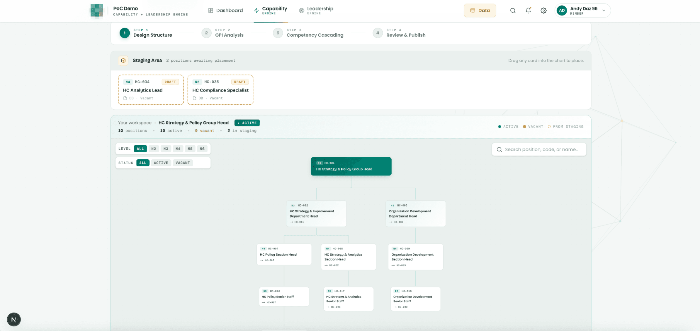The width and height of the screenshot is (700, 331).
Task: Filter level by N4
Action: click(178, 149)
